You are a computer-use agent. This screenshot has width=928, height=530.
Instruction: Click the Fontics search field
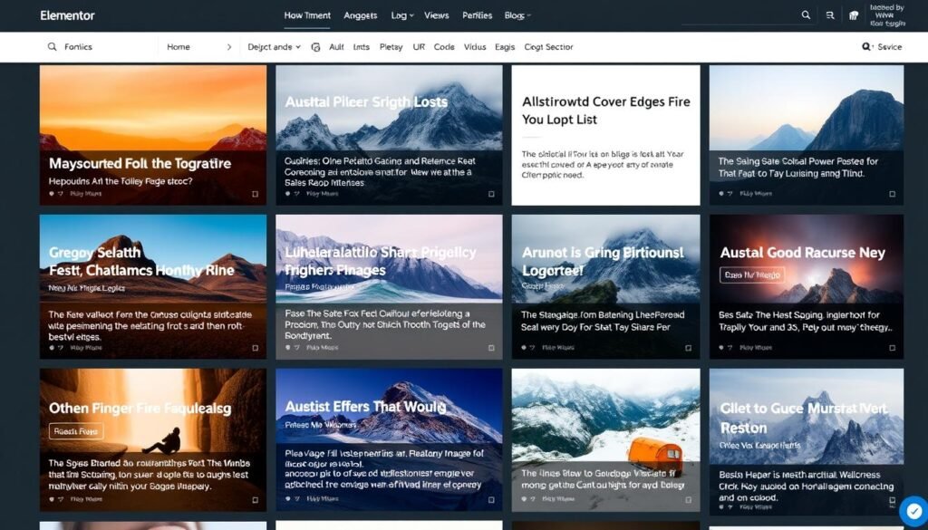click(99, 47)
